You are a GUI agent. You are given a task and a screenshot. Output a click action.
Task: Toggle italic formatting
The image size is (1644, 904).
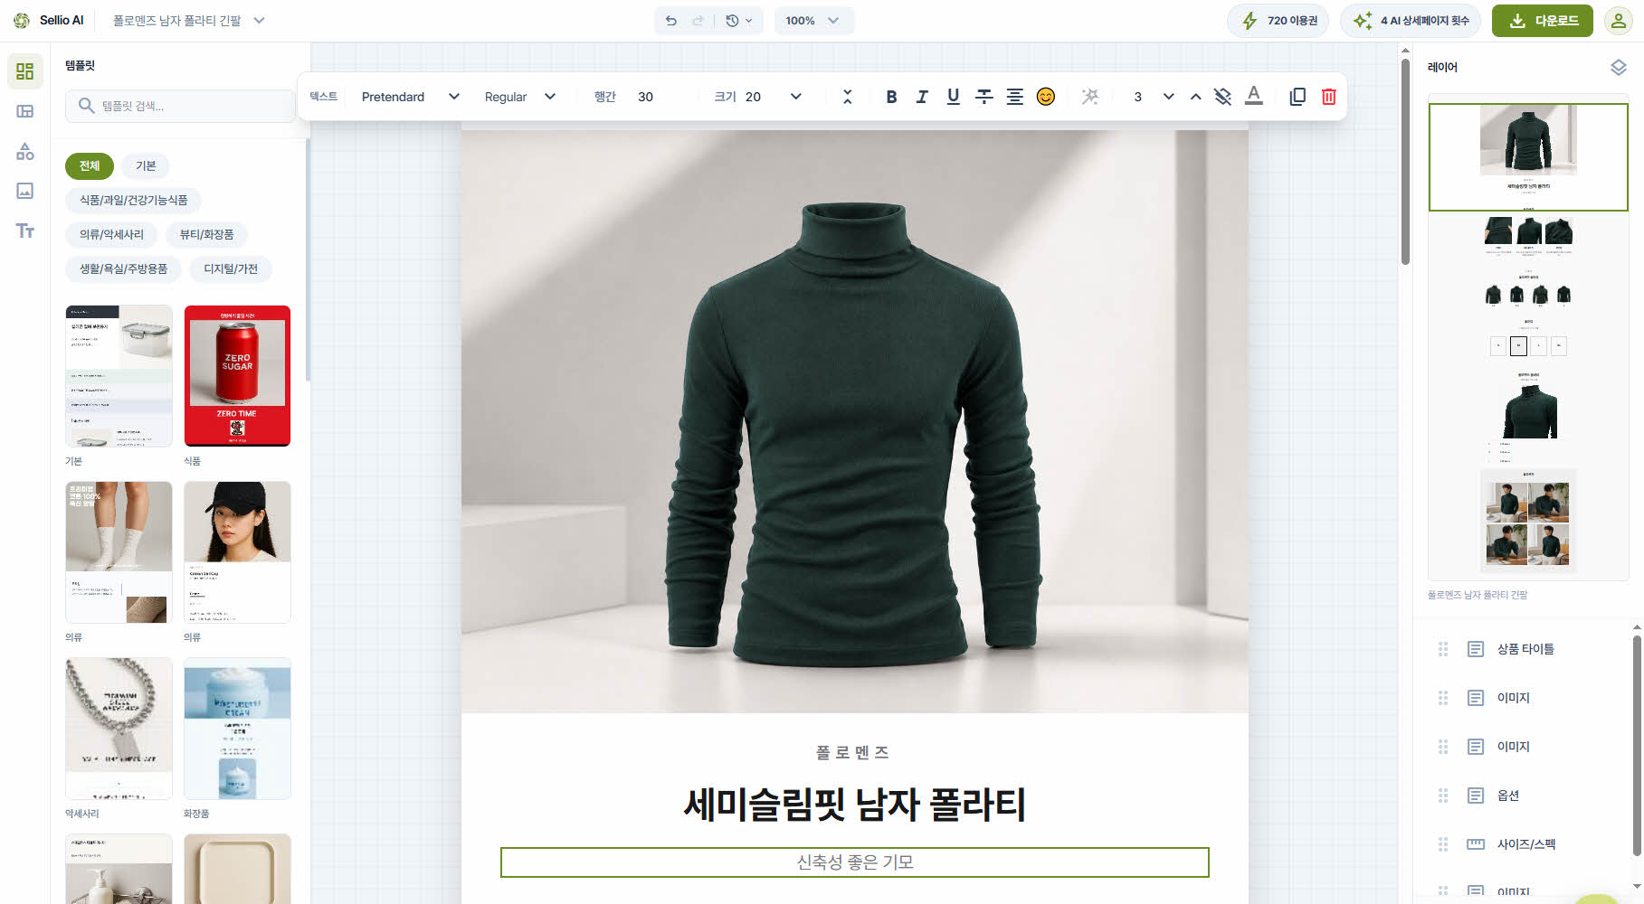(922, 97)
